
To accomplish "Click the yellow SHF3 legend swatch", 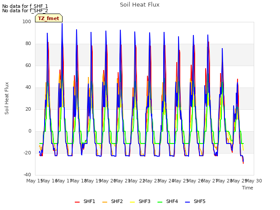I will pyautogui.click(x=132, y=202).
